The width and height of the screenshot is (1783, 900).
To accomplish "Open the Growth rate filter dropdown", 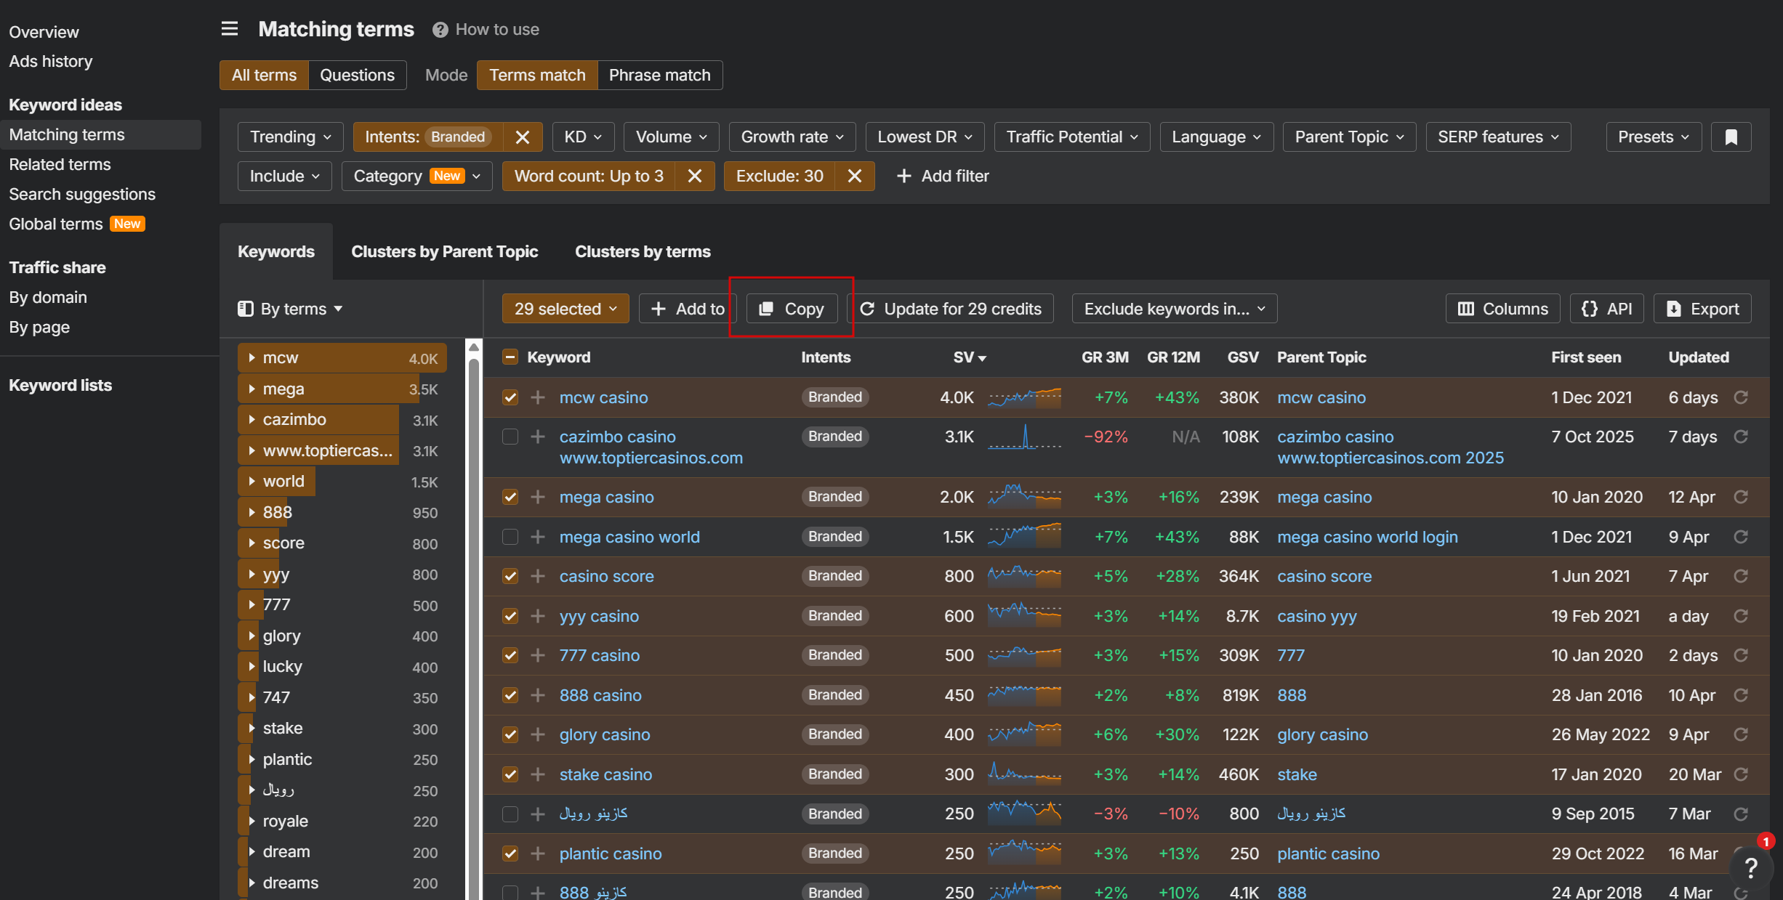I will coord(792,137).
